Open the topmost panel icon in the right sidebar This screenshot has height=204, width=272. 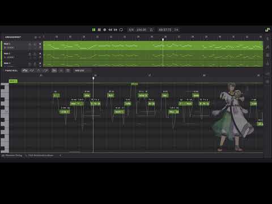[267, 39]
